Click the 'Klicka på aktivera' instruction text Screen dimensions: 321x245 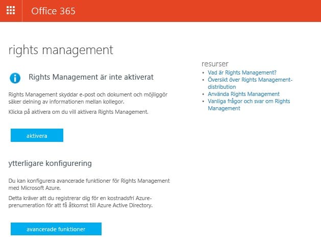pos(79,112)
